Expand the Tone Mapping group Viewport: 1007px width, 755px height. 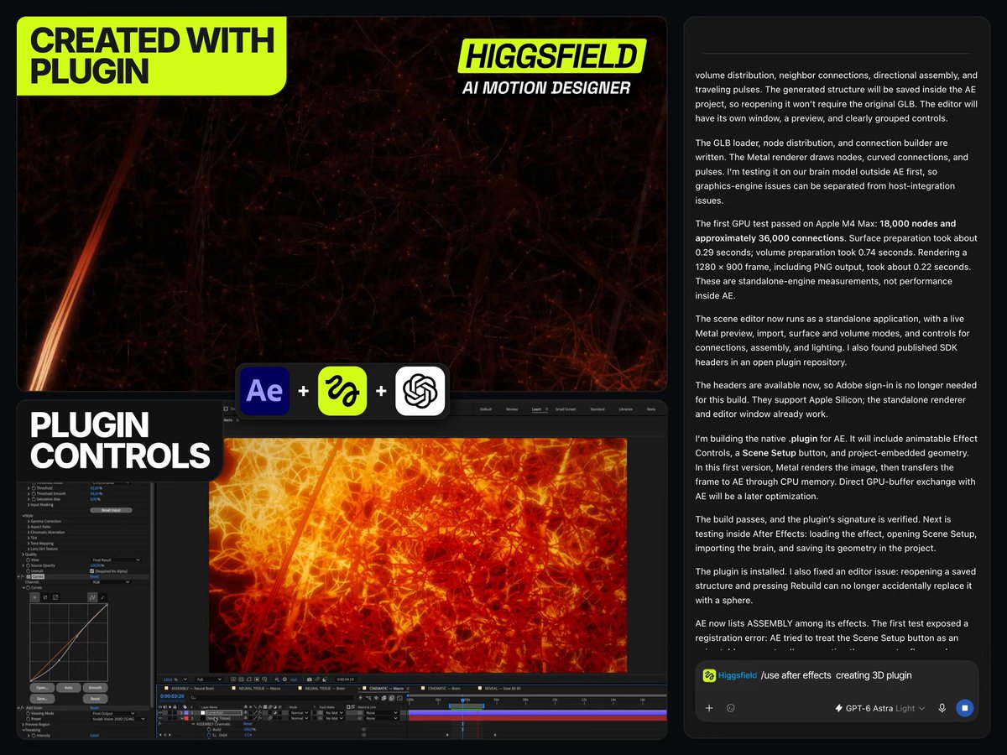tap(29, 544)
